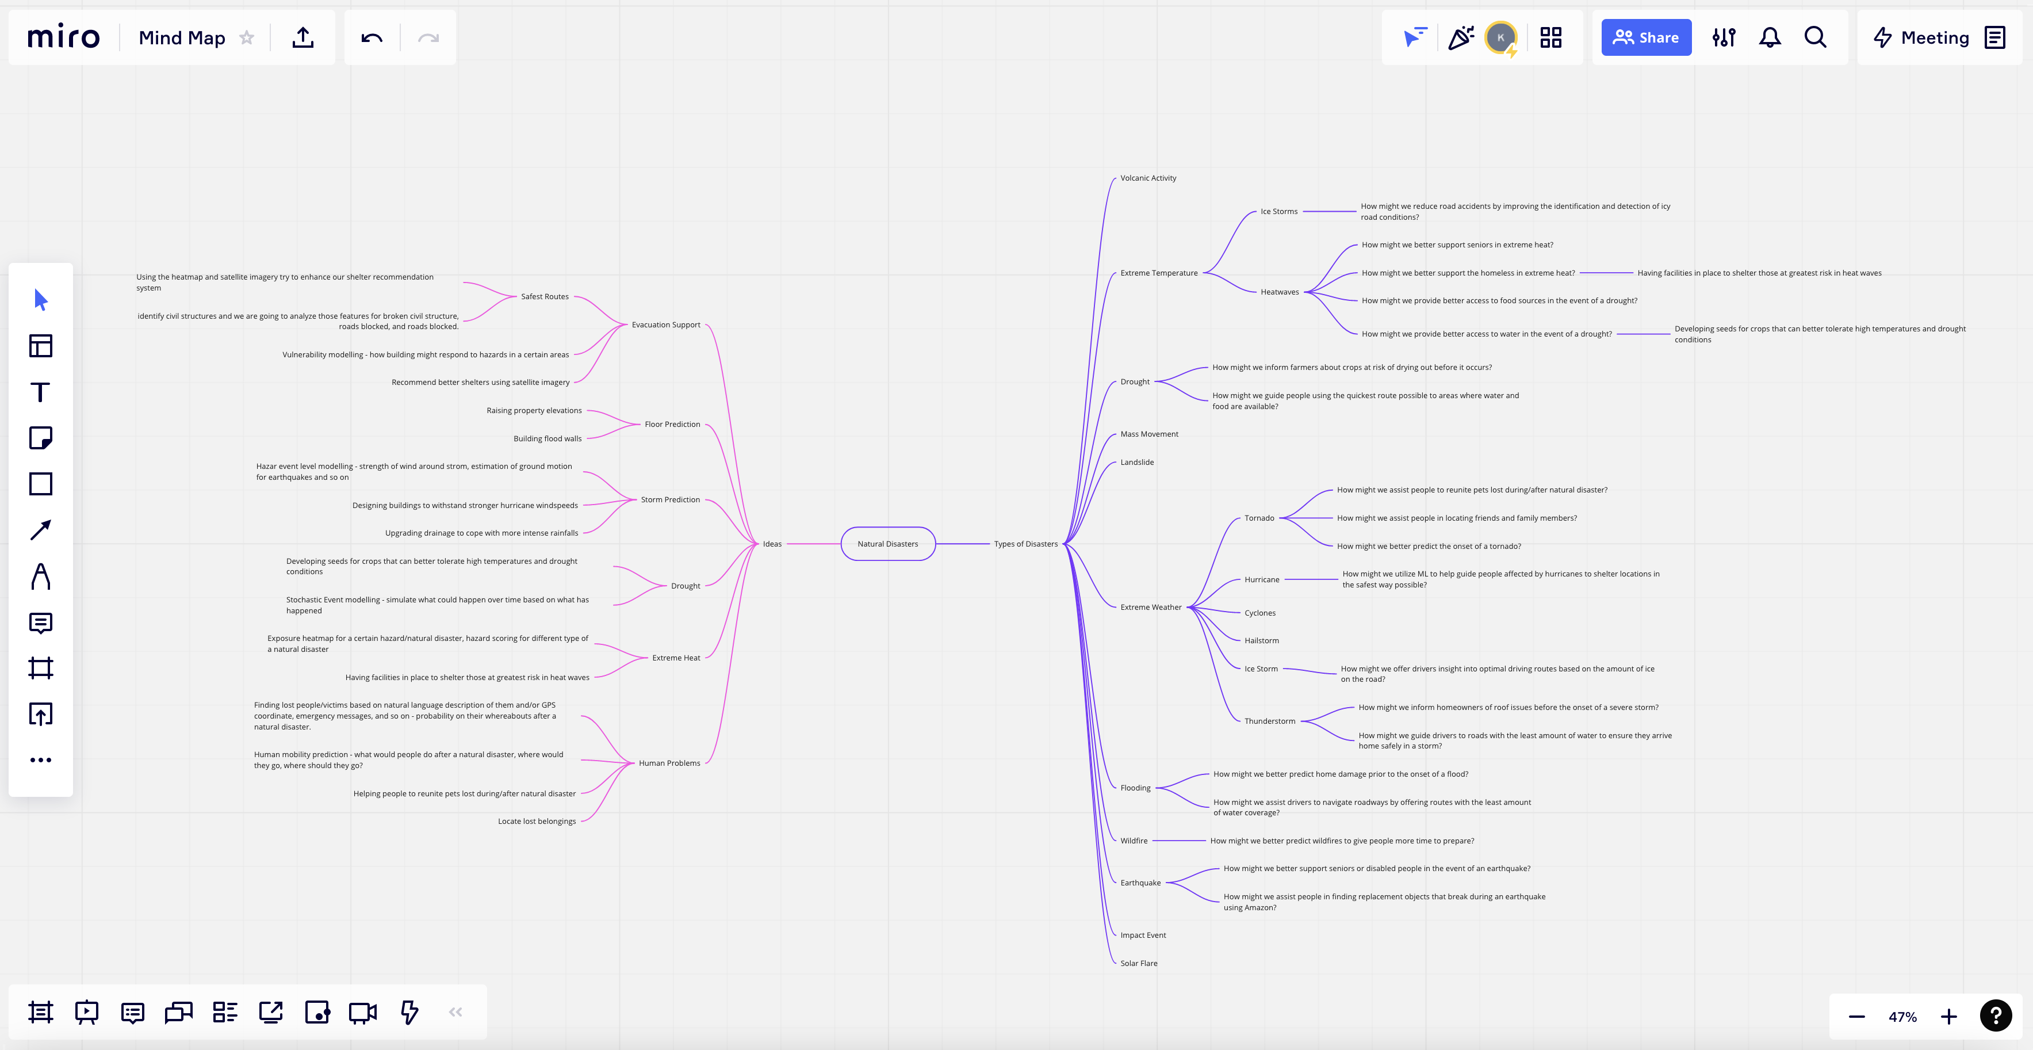Click the zoom in plus button
2033x1050 pixels.
click(x=1948, y=1017)
